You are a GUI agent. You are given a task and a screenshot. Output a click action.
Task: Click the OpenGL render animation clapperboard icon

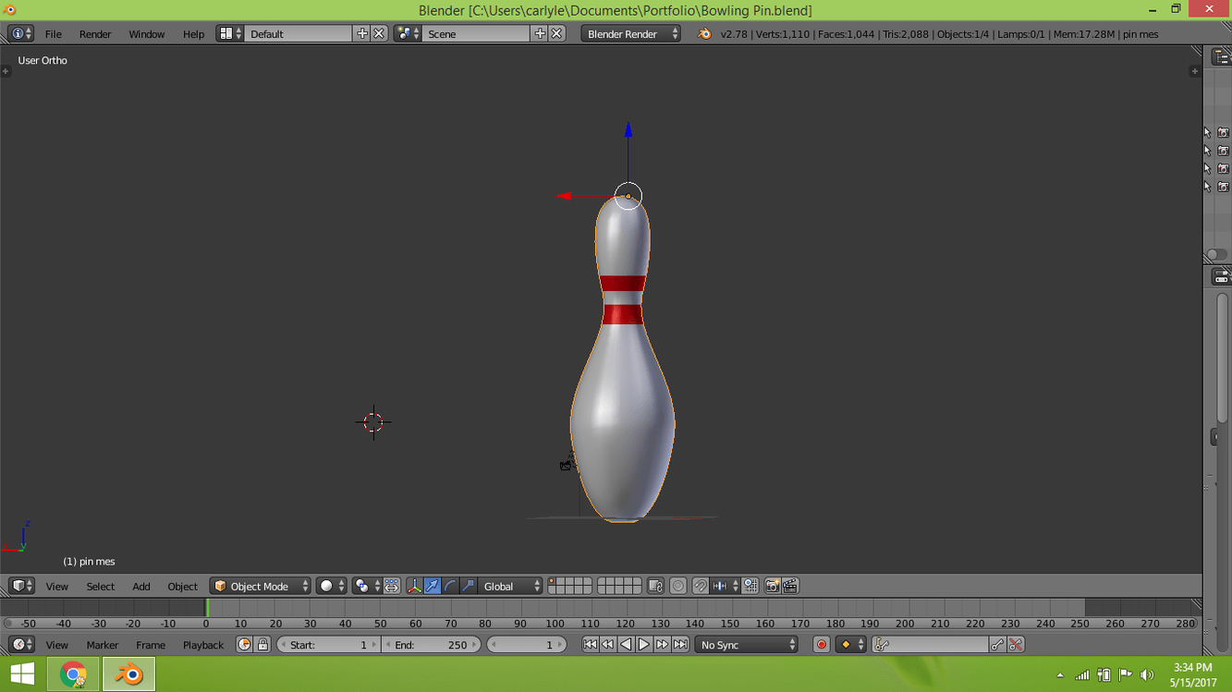pyautogui.click(x=790, y=587)
